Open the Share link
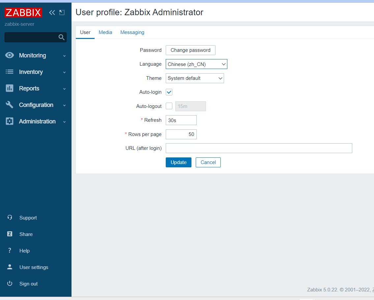This screenshot has width=374, height=300. (26, 234)
